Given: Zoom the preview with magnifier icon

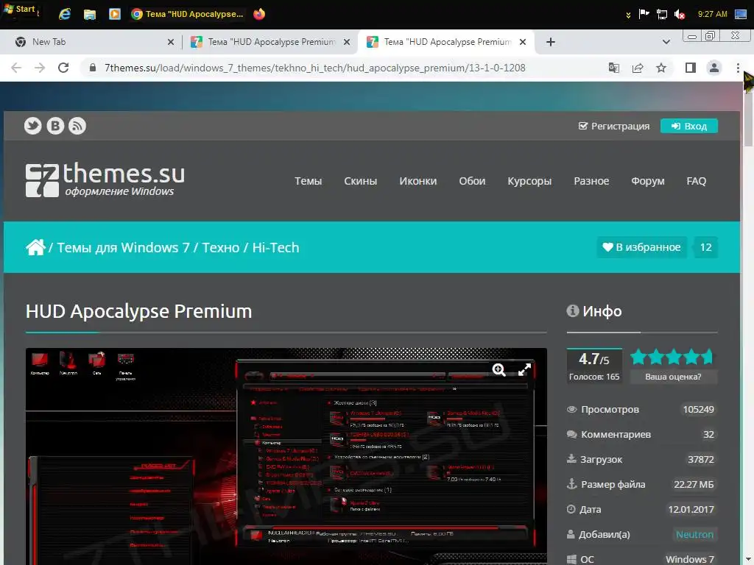Looking at the screenshot, I should [498, 369].
